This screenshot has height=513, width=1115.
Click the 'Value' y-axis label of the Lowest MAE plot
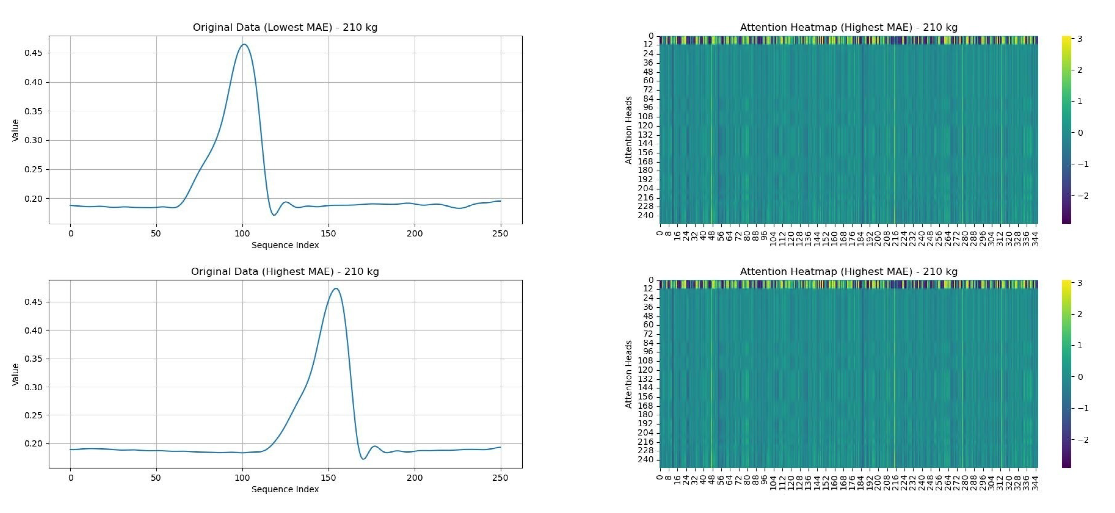16,130
